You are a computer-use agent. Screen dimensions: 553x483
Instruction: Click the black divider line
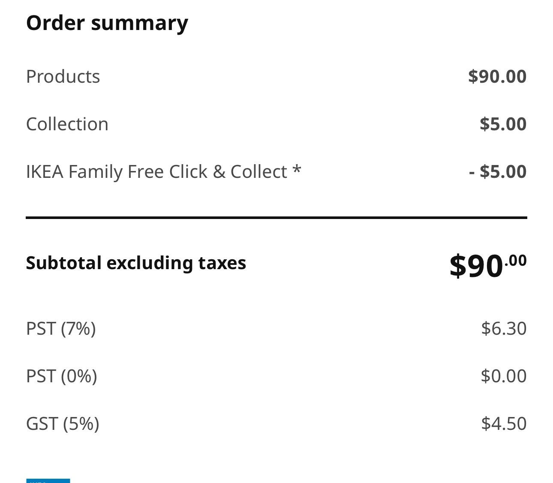coord(276,218)
